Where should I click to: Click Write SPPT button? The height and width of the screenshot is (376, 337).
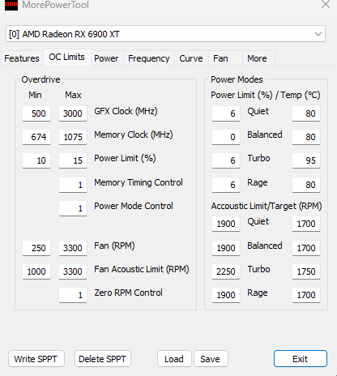tap(36, 359)
